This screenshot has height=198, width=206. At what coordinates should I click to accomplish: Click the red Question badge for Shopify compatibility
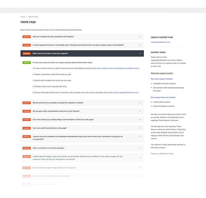click(x=27, y=37)
